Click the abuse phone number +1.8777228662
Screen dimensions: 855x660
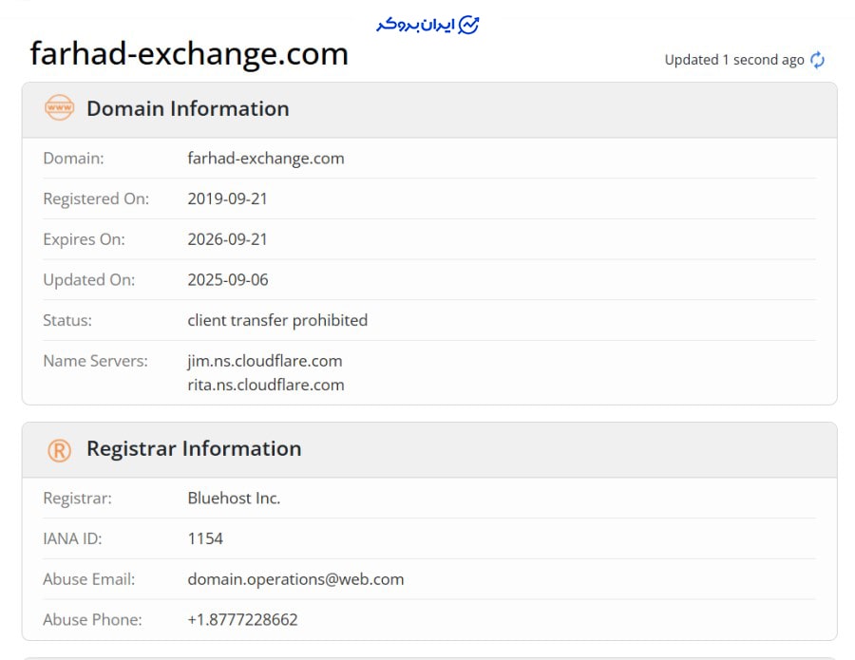[242, 620]
